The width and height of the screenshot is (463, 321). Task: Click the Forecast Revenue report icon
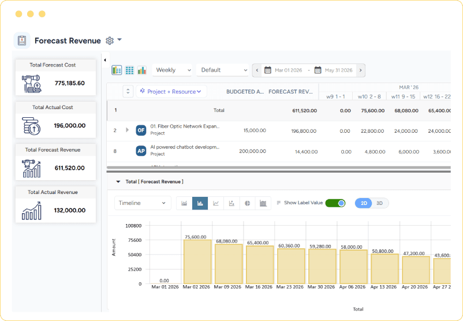pyautogui.click(x=22, y=40)
